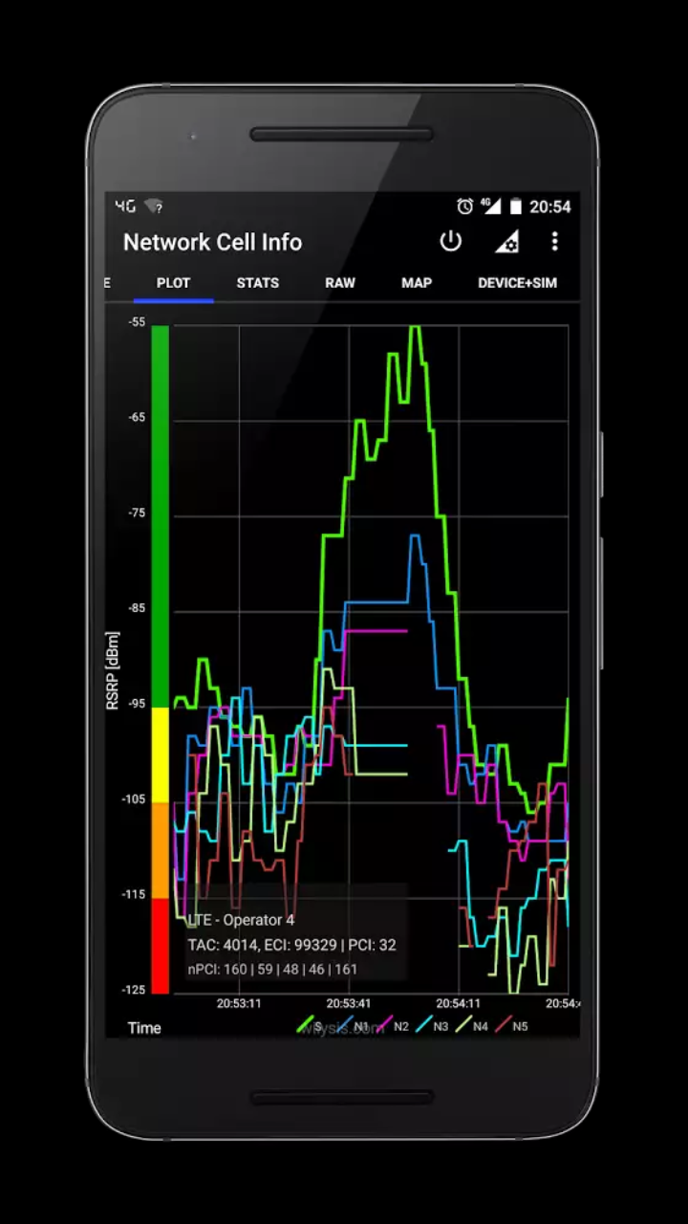Tap the 4G network indicator at top left
688x1224 pixels.
[x=125, y=207]
